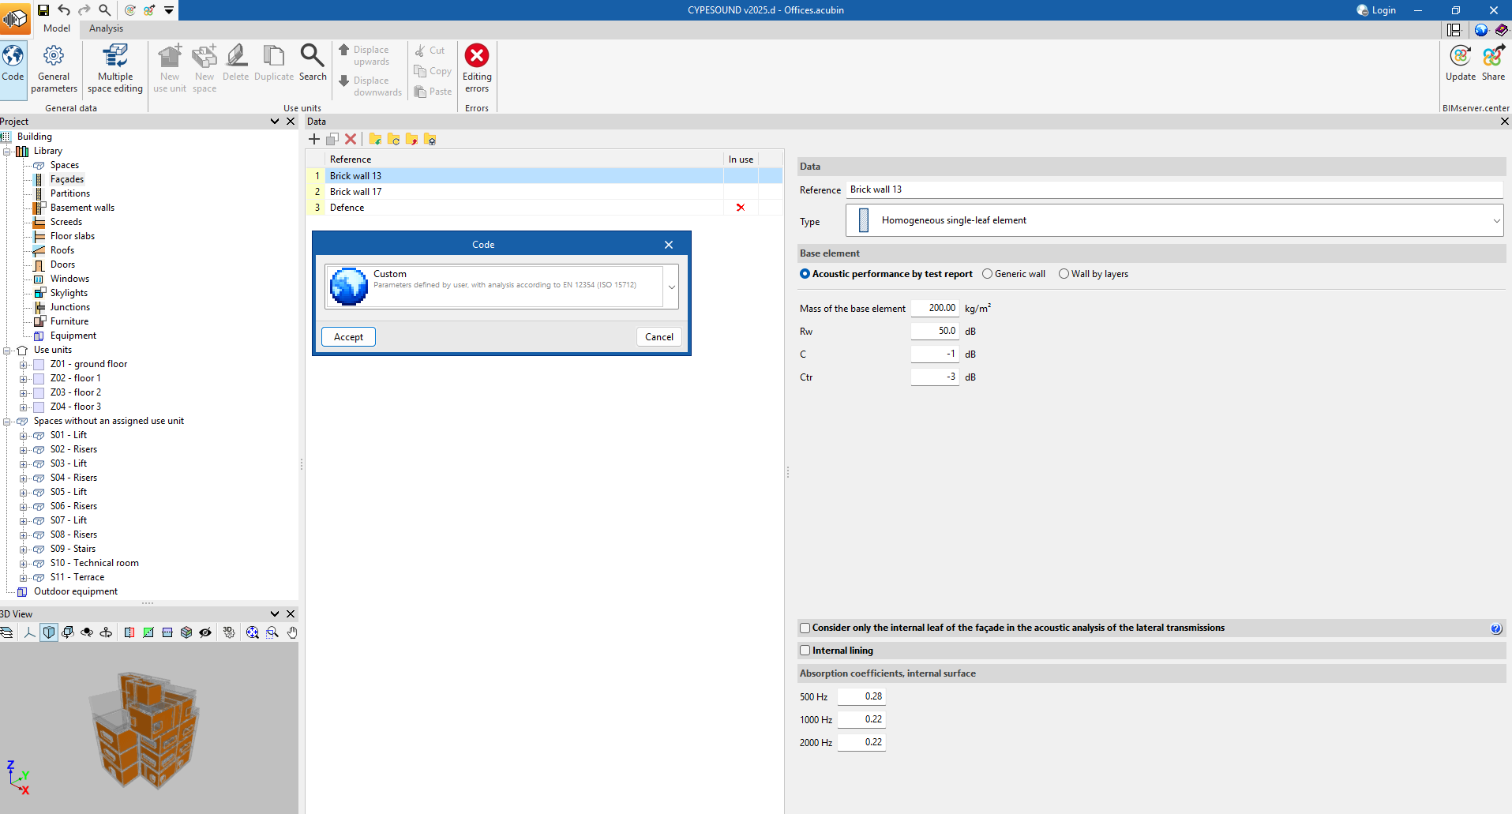Select the Generic wall option
The height and width of the screenshot is (814, 1512).
point(987,274)
